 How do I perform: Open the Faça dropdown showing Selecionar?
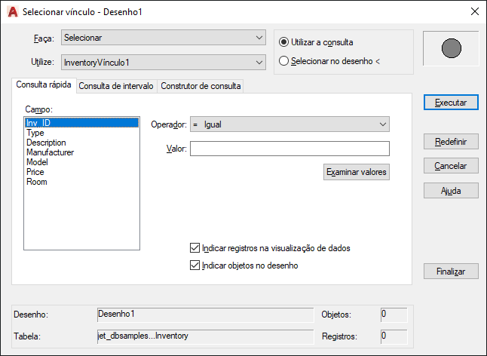pyautogui.click(x=164, y=38)
